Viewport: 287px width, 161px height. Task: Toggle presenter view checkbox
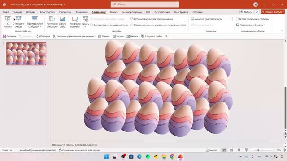pyautogui.click(x=192, y=25)
